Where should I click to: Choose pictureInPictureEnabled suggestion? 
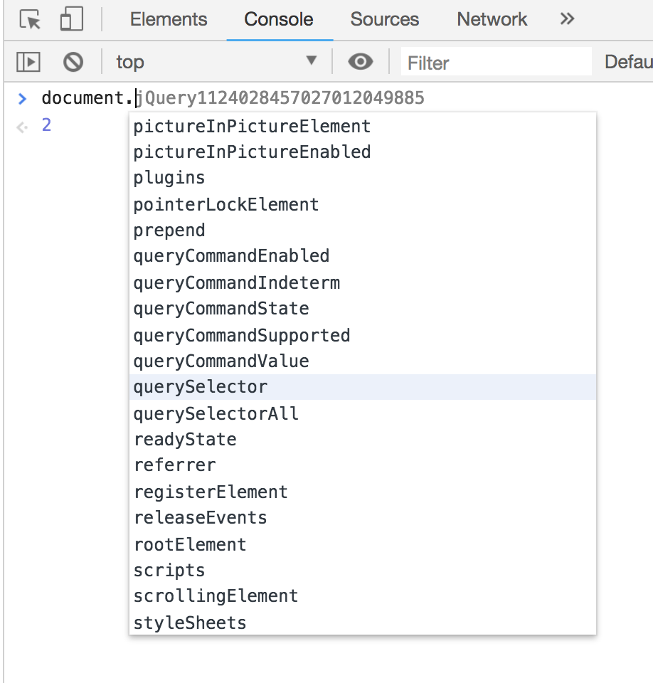363,152
